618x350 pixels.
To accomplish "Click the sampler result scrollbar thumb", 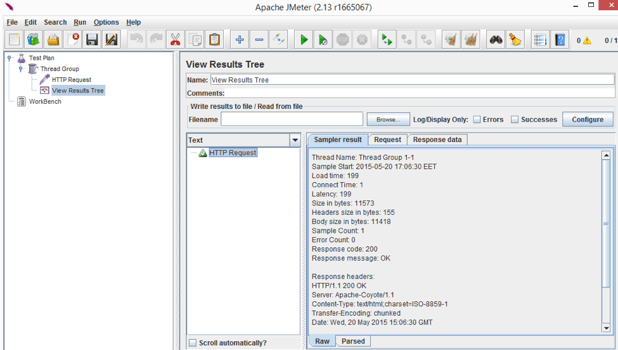I will (606, 223).
